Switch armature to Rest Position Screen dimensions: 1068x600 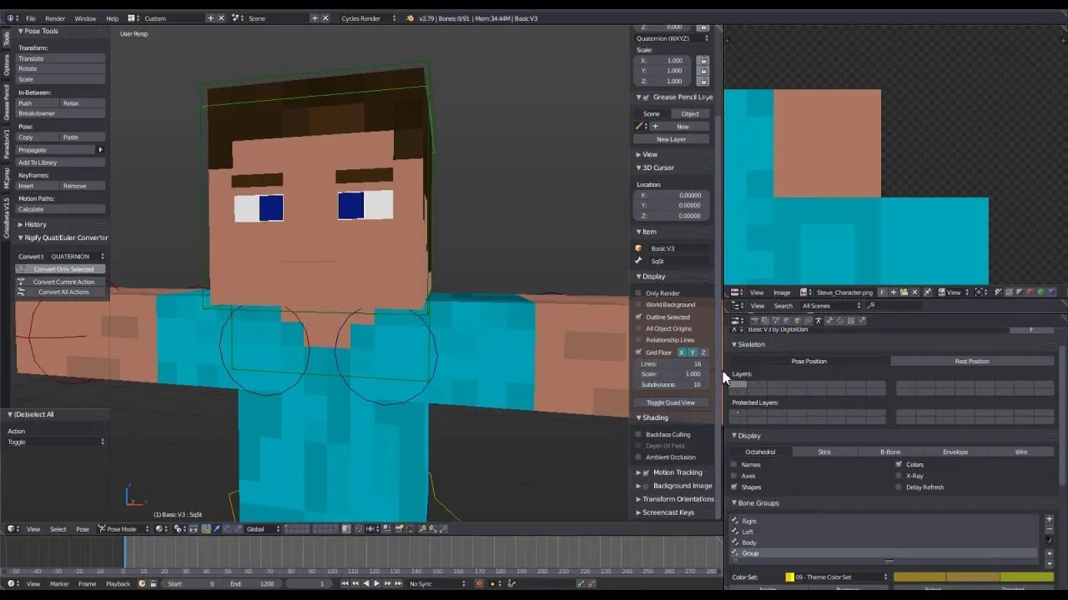(x=973, y=362)
